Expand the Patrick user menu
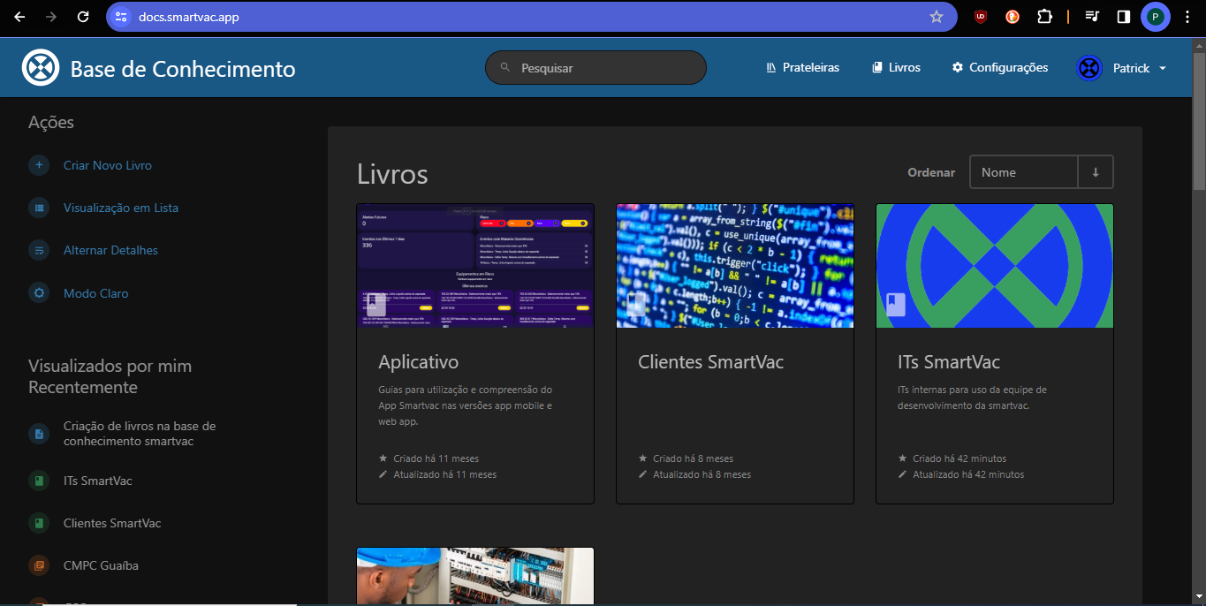The image size is (1206, 606). point(1122,68)
